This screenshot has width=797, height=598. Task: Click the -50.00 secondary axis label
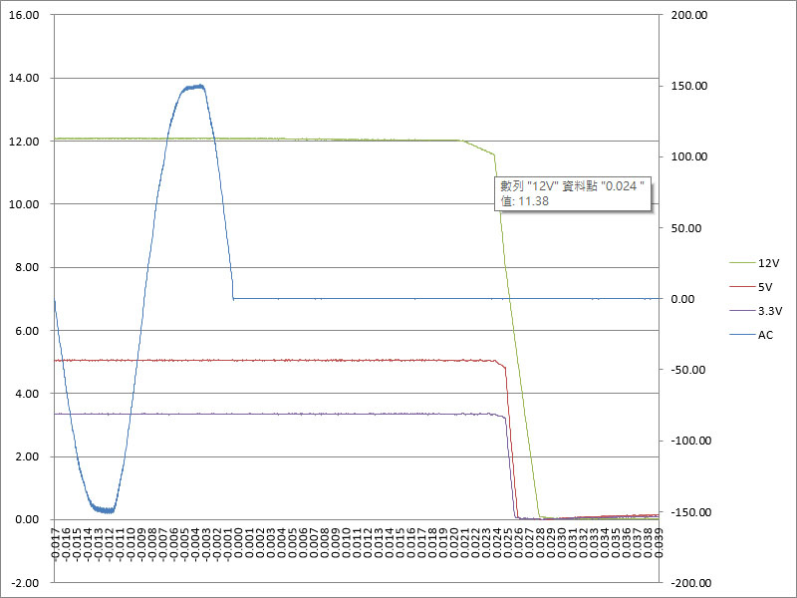(688, 370)
